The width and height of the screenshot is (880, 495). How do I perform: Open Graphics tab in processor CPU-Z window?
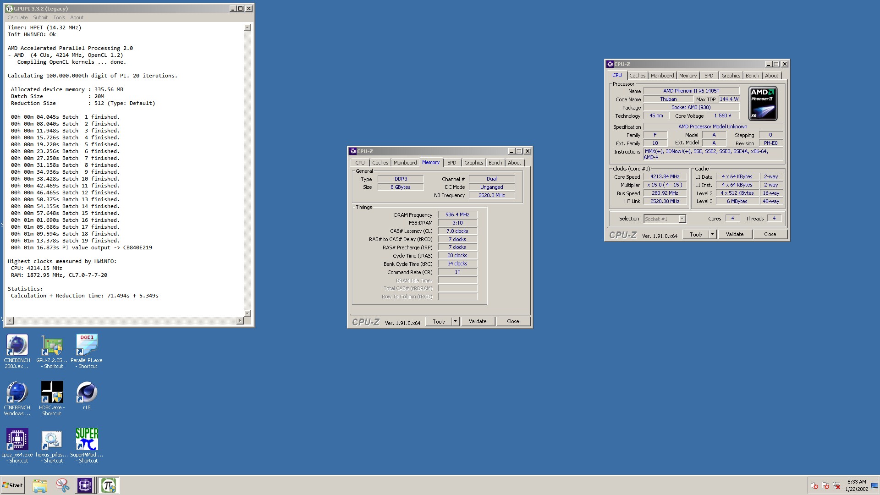coord(731,76)
